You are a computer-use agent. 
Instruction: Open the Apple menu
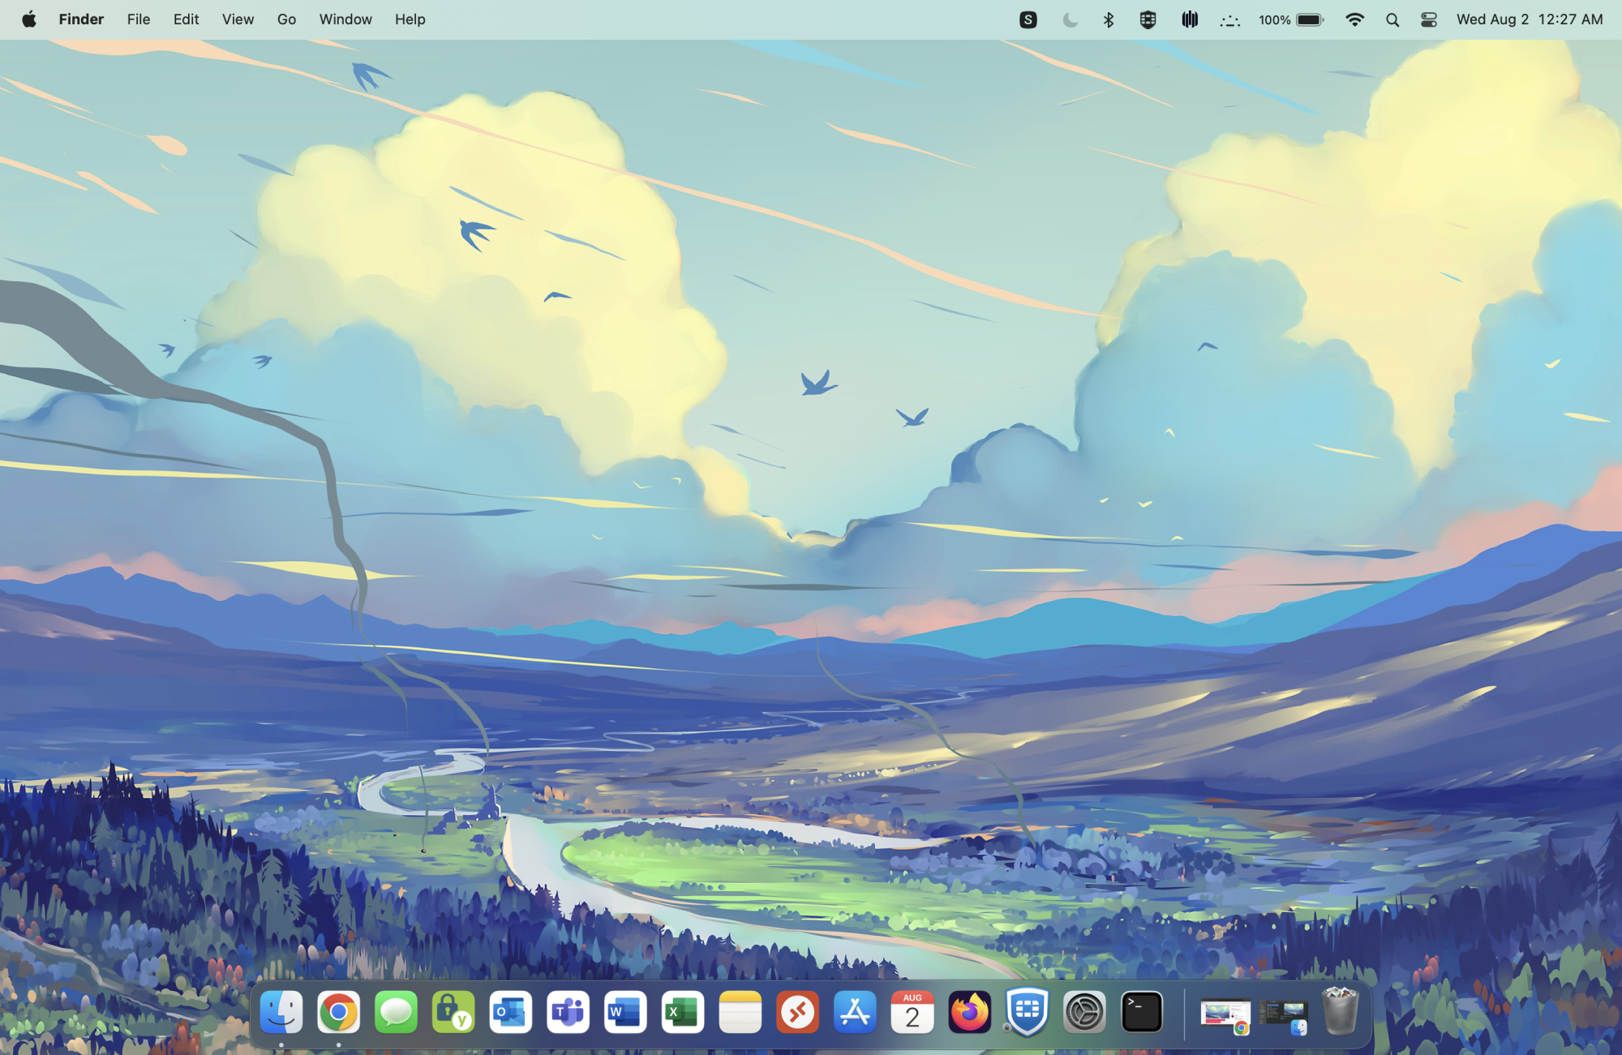[x=29, y=19]
